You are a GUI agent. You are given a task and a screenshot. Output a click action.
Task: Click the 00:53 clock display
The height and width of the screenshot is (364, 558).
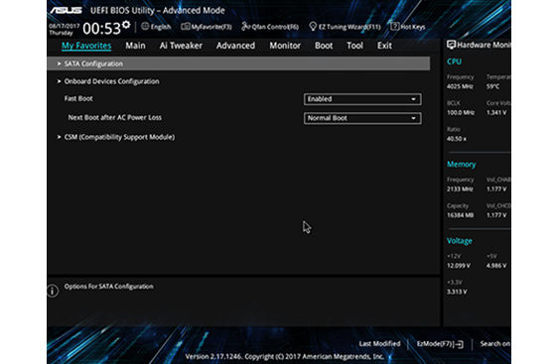tap(102, 29)
